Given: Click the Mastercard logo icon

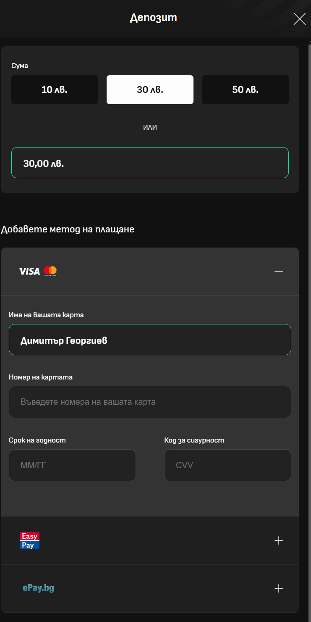Looking at the screenshot, I should click(x=50, y=271).
